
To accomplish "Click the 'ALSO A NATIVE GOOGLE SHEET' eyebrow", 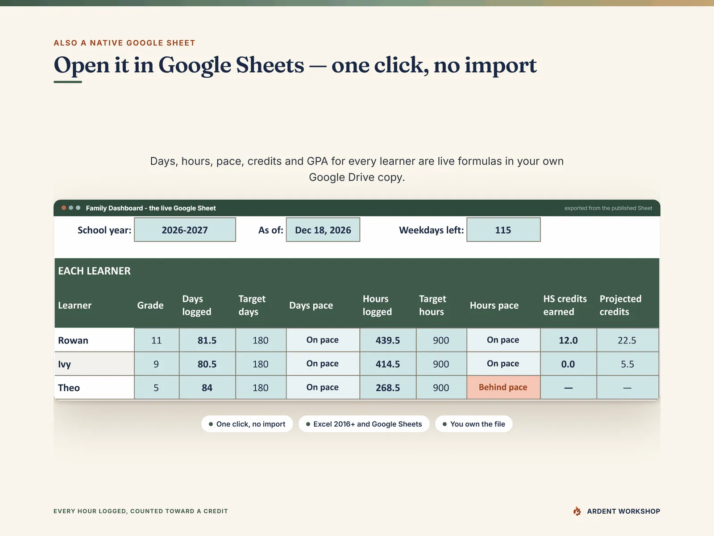I will click(x=125, y=43).
